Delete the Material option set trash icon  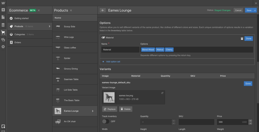(x=242, y=39)
